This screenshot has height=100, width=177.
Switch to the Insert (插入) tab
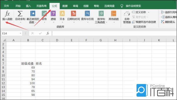click(x=29, y=6)
